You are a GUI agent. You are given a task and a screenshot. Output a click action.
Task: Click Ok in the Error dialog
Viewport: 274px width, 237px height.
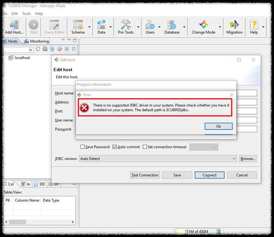click(218, 126)
